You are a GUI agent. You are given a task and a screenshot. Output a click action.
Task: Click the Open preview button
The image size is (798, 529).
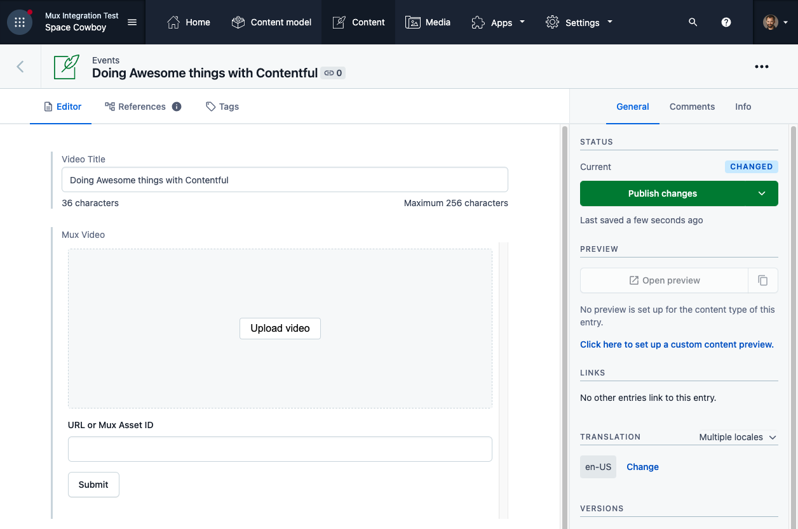coord(664,280)
